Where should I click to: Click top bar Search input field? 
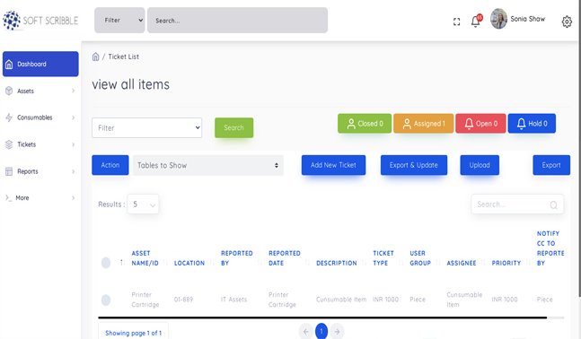[237, 21]
